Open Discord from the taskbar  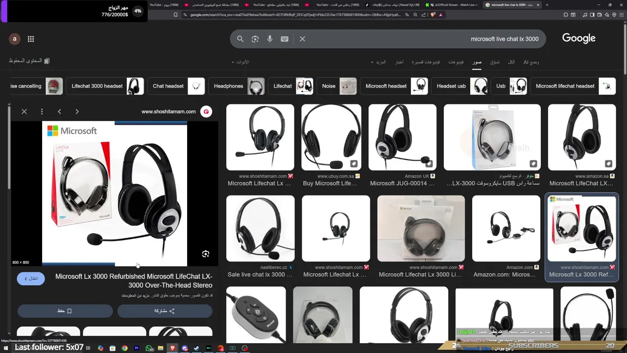[x=185, y=348]
